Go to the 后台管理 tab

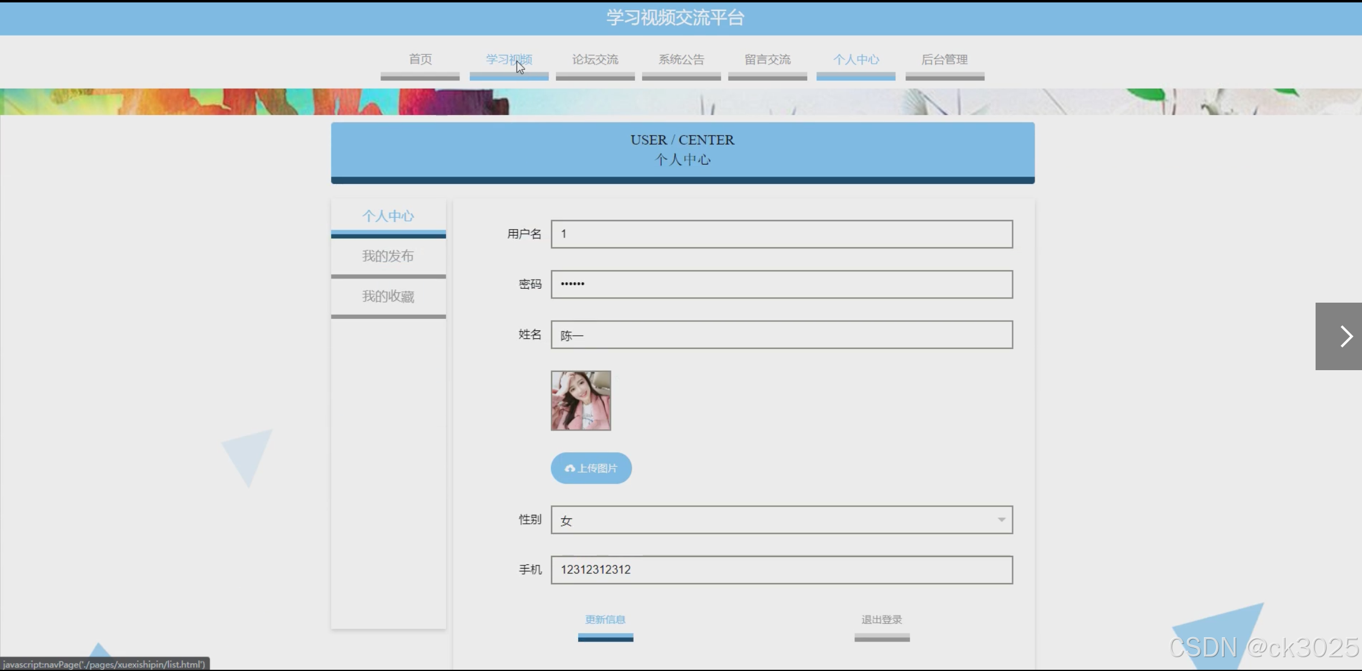(945, 60)
